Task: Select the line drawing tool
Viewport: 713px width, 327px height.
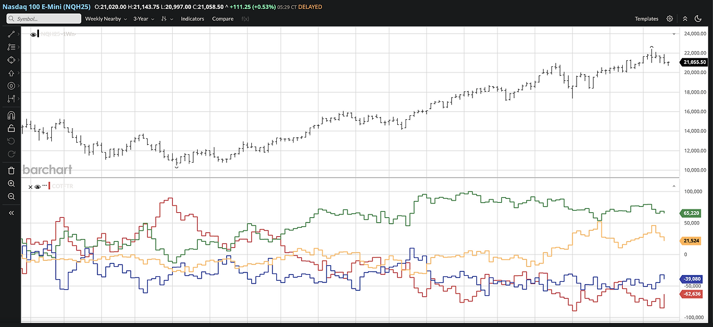Action: point(11,34)
